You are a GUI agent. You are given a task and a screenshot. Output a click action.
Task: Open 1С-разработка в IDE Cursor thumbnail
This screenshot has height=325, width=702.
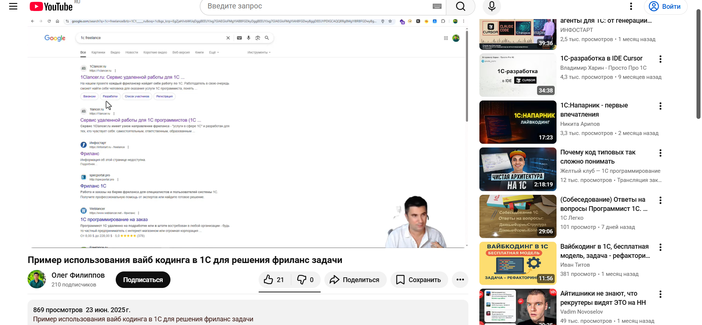click(518, 75)
